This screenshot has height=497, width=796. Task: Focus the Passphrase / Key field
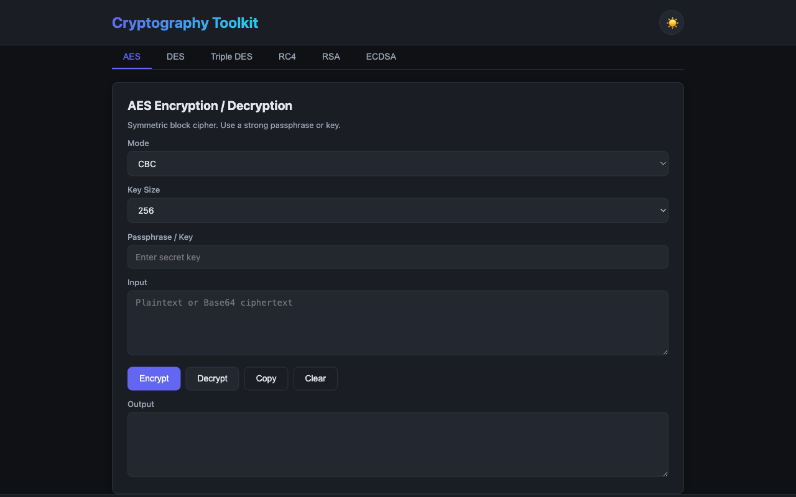point(398,257)
